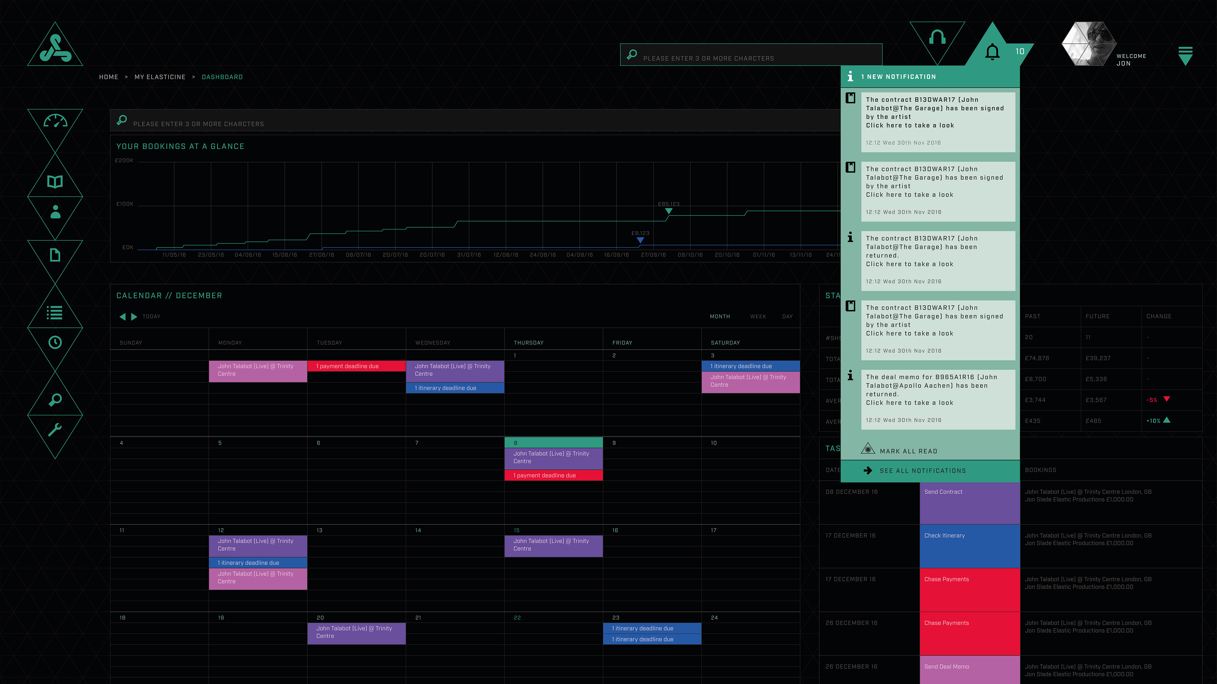1217x684 pixels.
Task: Go to next calendar month arrow
Action: 134,317
